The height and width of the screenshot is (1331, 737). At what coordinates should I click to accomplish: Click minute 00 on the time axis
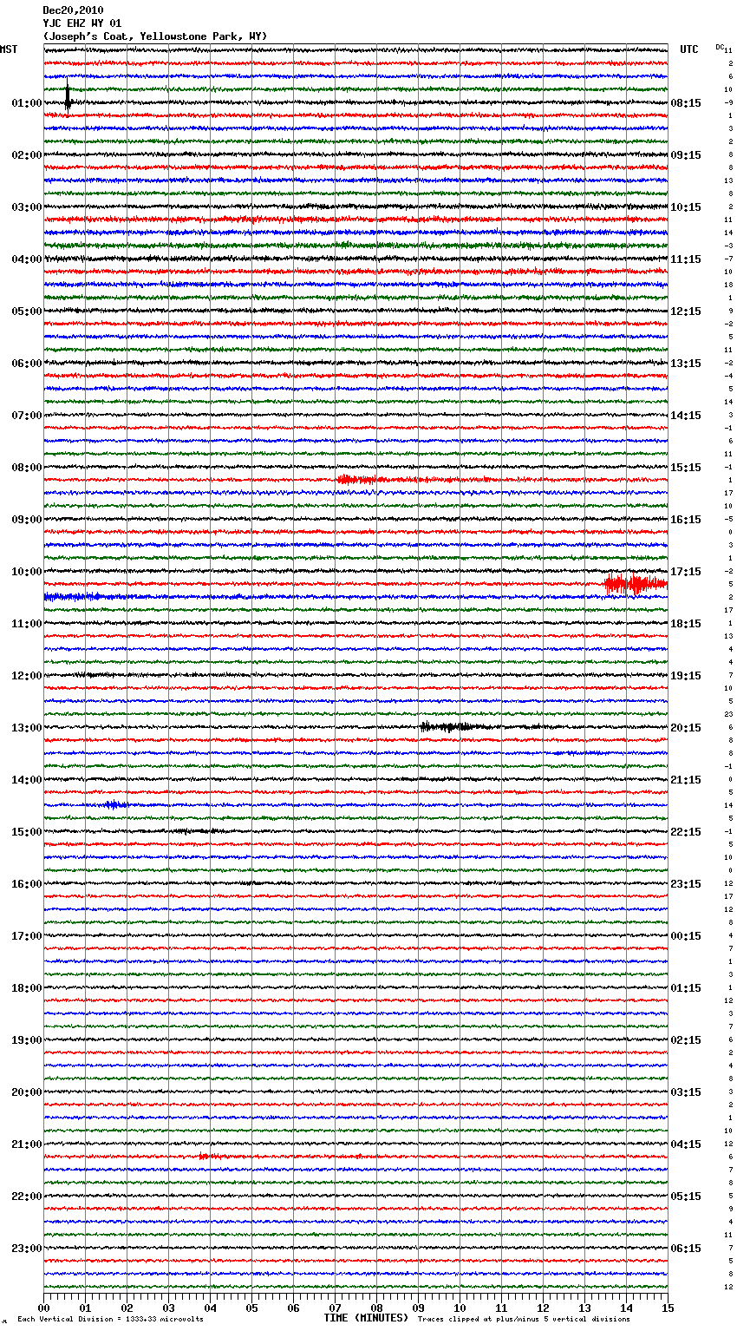(x=44, y=1308)
